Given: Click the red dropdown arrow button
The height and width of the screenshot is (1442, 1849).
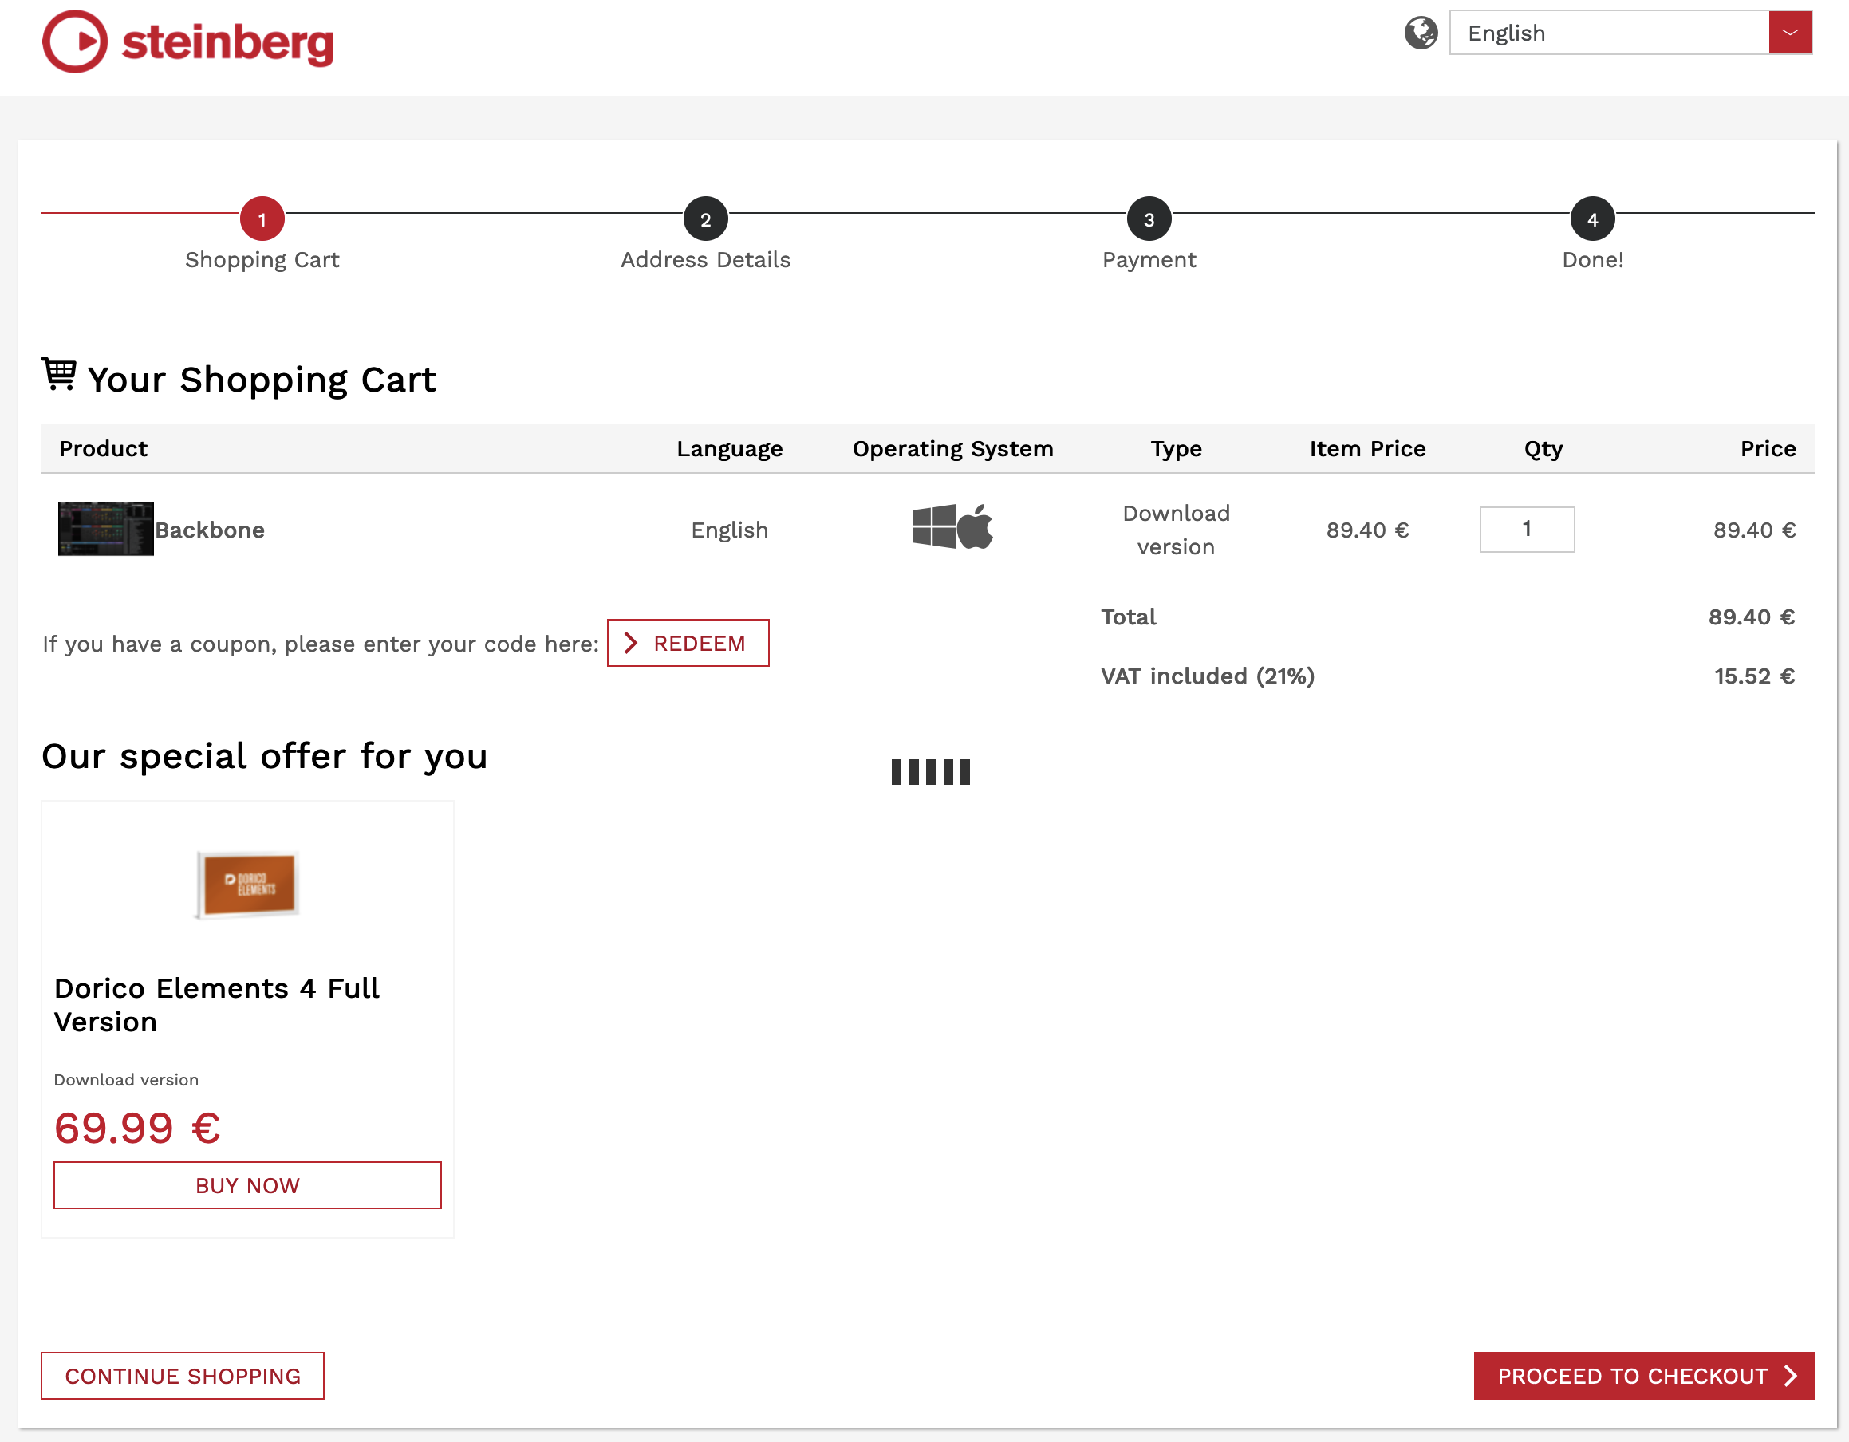Looking at the screenshot, I should tap(1789, 33).
